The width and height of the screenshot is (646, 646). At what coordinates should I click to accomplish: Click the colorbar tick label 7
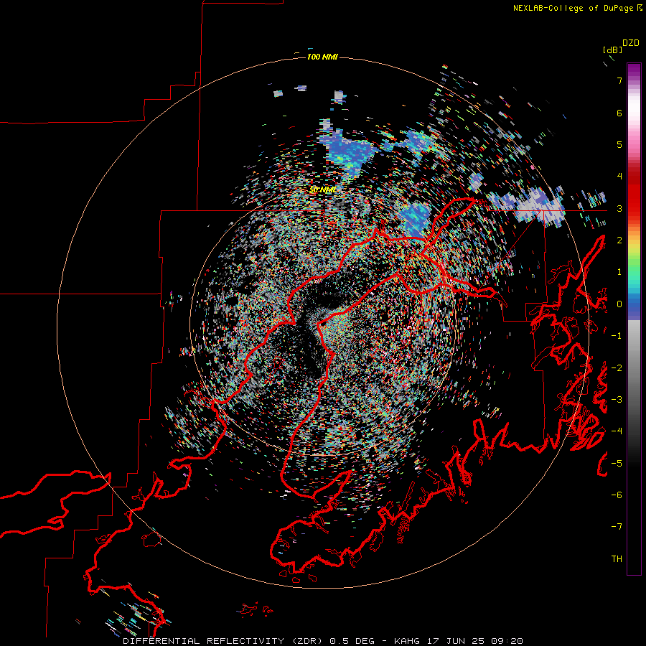[619, 80]
